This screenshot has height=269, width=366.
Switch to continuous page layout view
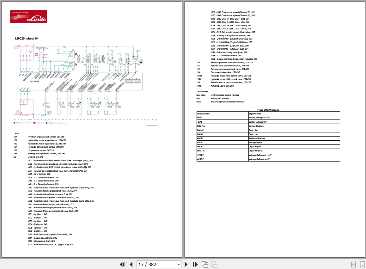point(363,264)
